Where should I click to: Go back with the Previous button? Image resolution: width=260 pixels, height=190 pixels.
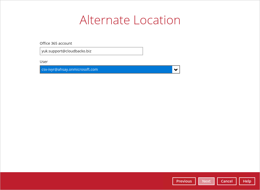click(184, 181)
